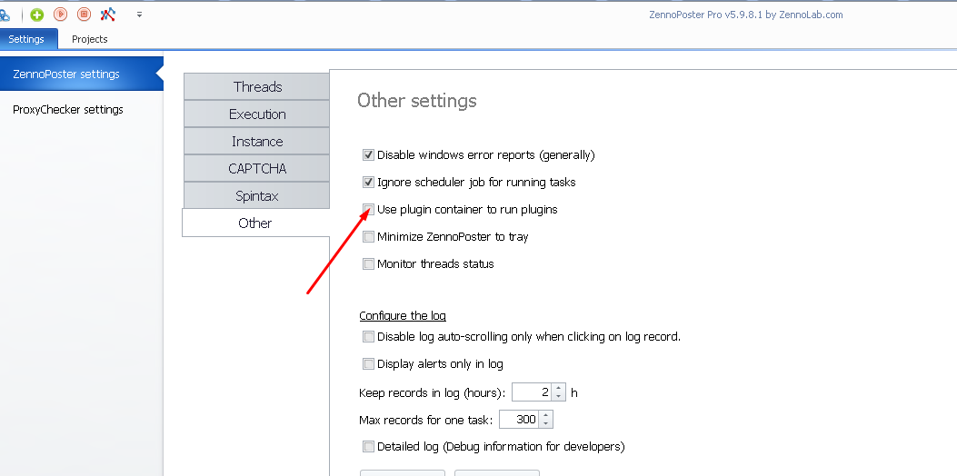
Task: Toggle Disable log auto-scrolling checkbox
Action: [368, 336]
